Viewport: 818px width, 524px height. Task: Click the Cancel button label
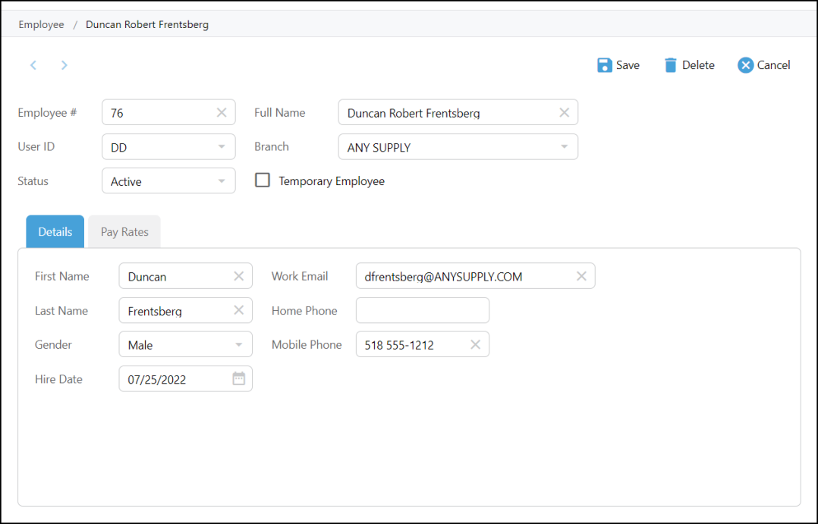(x=774, y=65)
